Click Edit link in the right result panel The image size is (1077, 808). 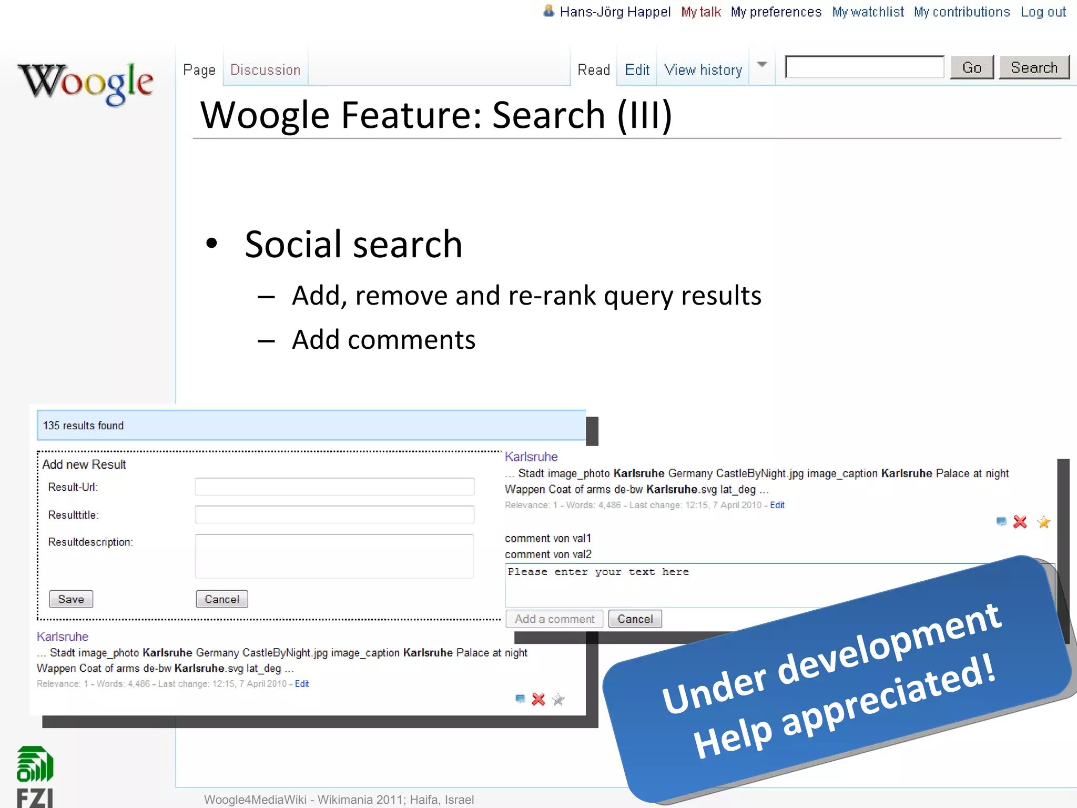point(777,505)
